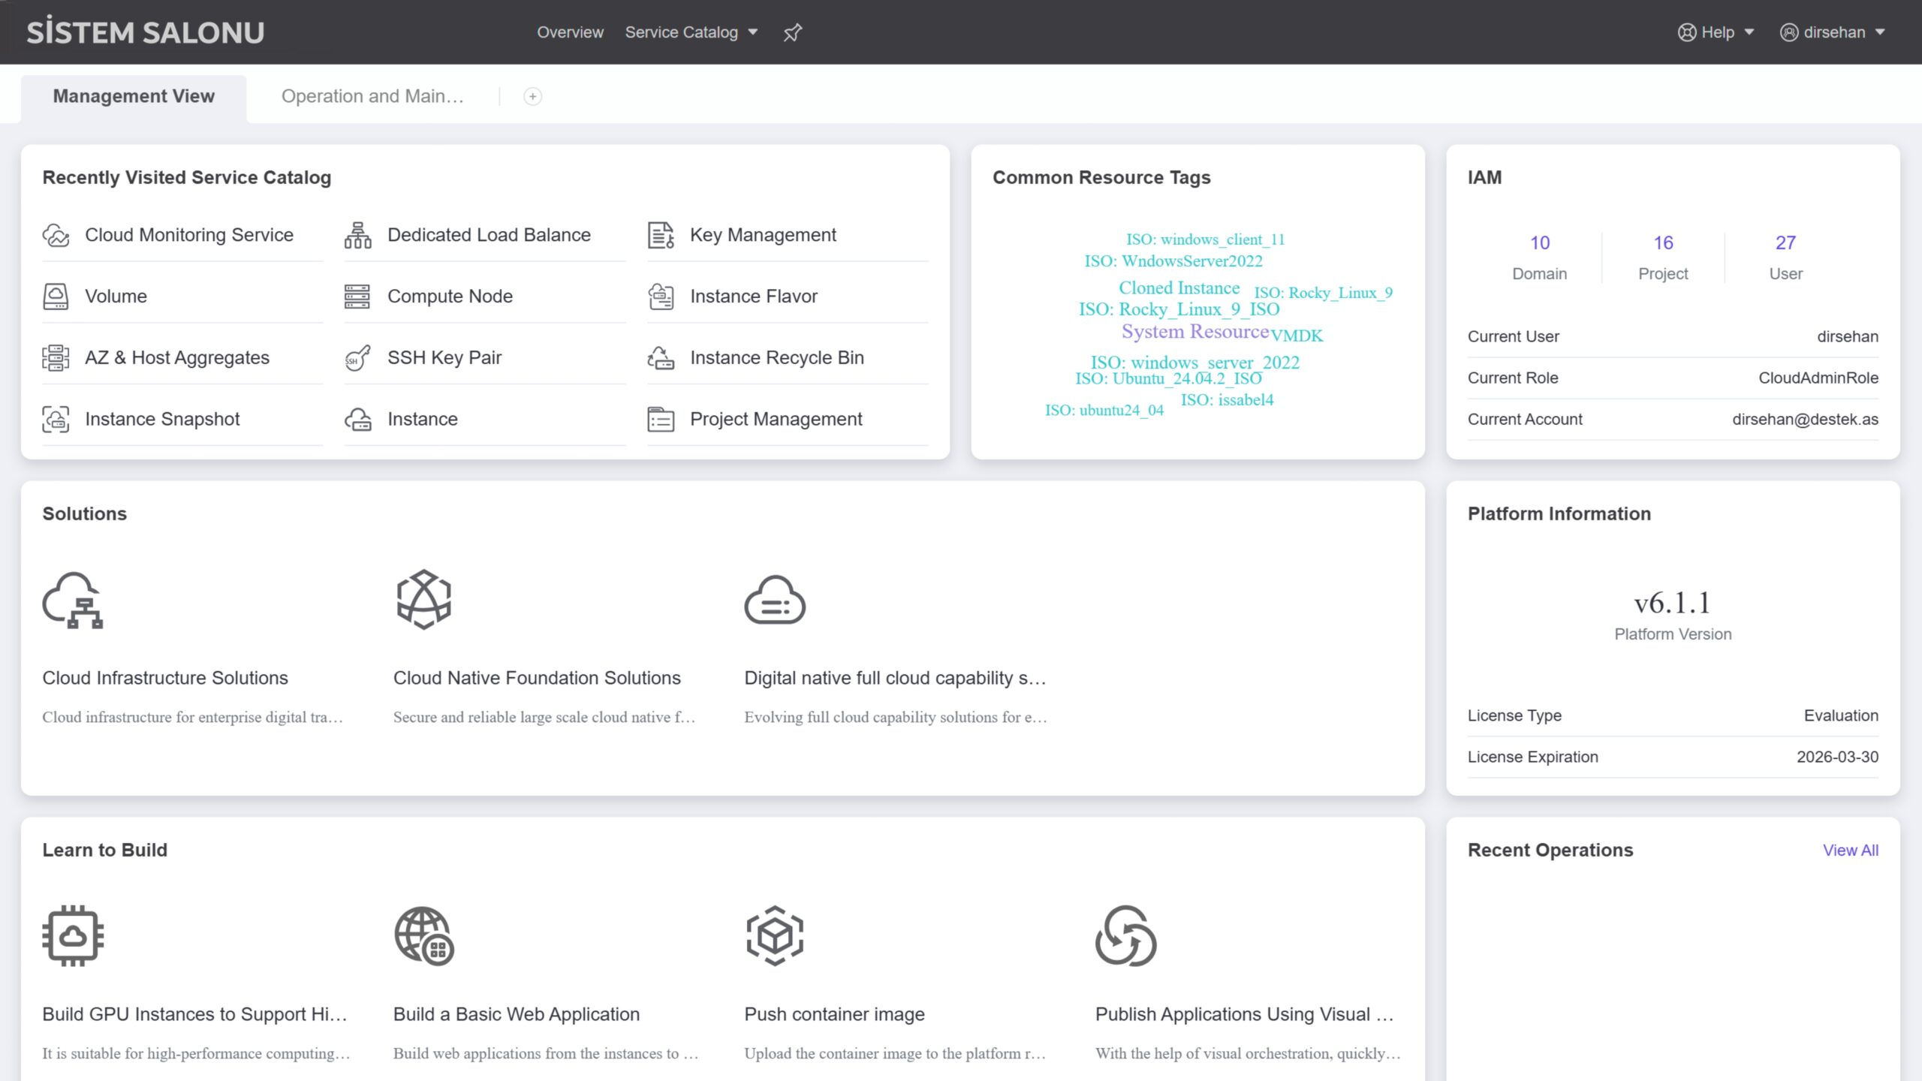
Task: Switch to Operation and Maintenance tab
Action: tap(372, 96)
